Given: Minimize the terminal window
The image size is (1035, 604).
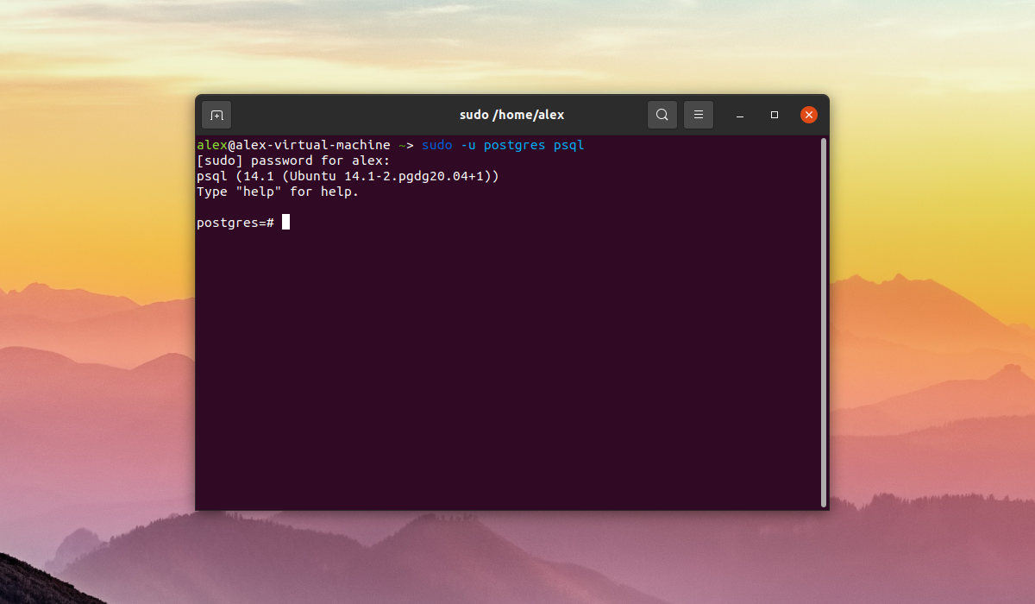Looking at the screenshot, I should (740, 115).
